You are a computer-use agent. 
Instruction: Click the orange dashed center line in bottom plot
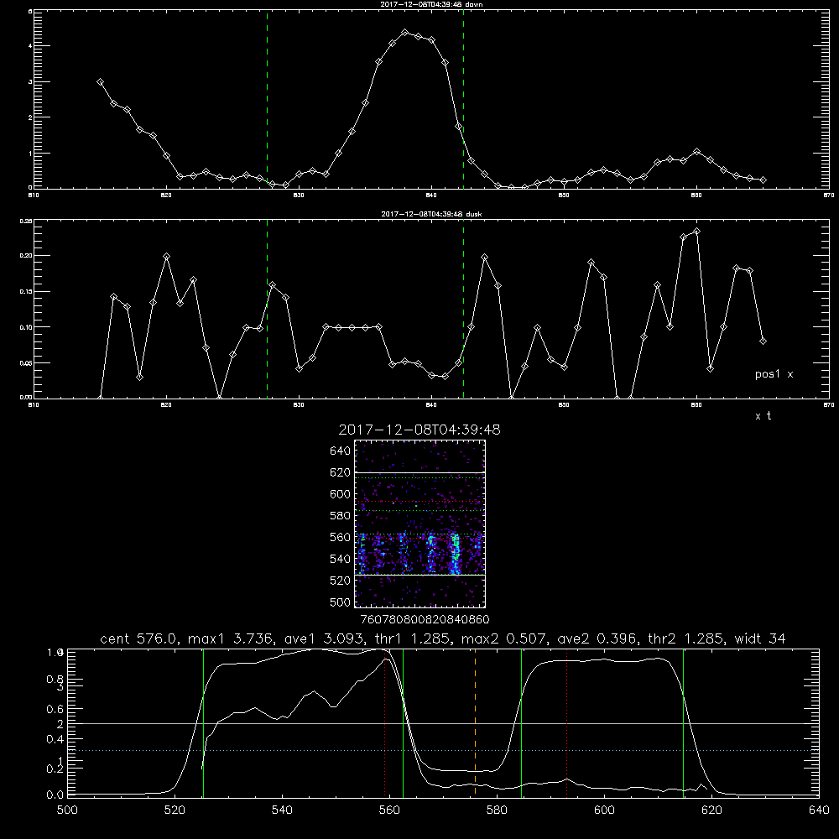coord(475,722)
